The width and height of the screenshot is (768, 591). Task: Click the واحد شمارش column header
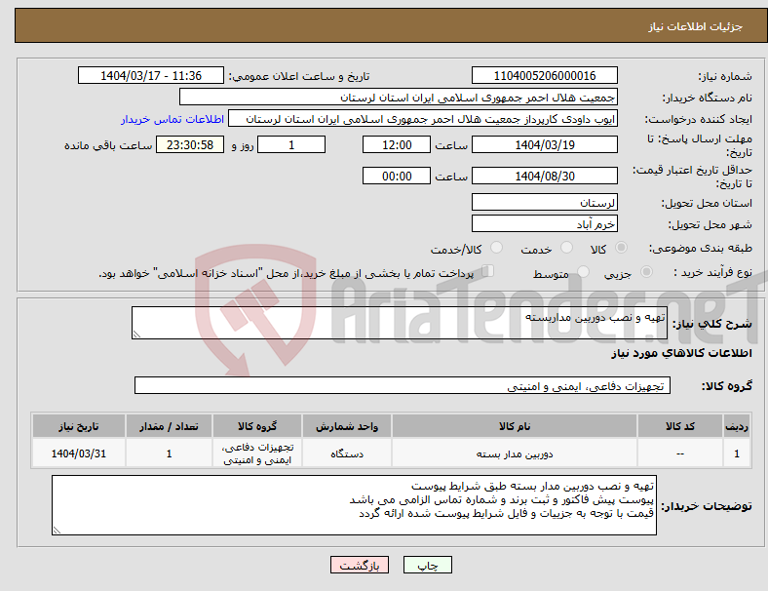(x=347, y=426)
